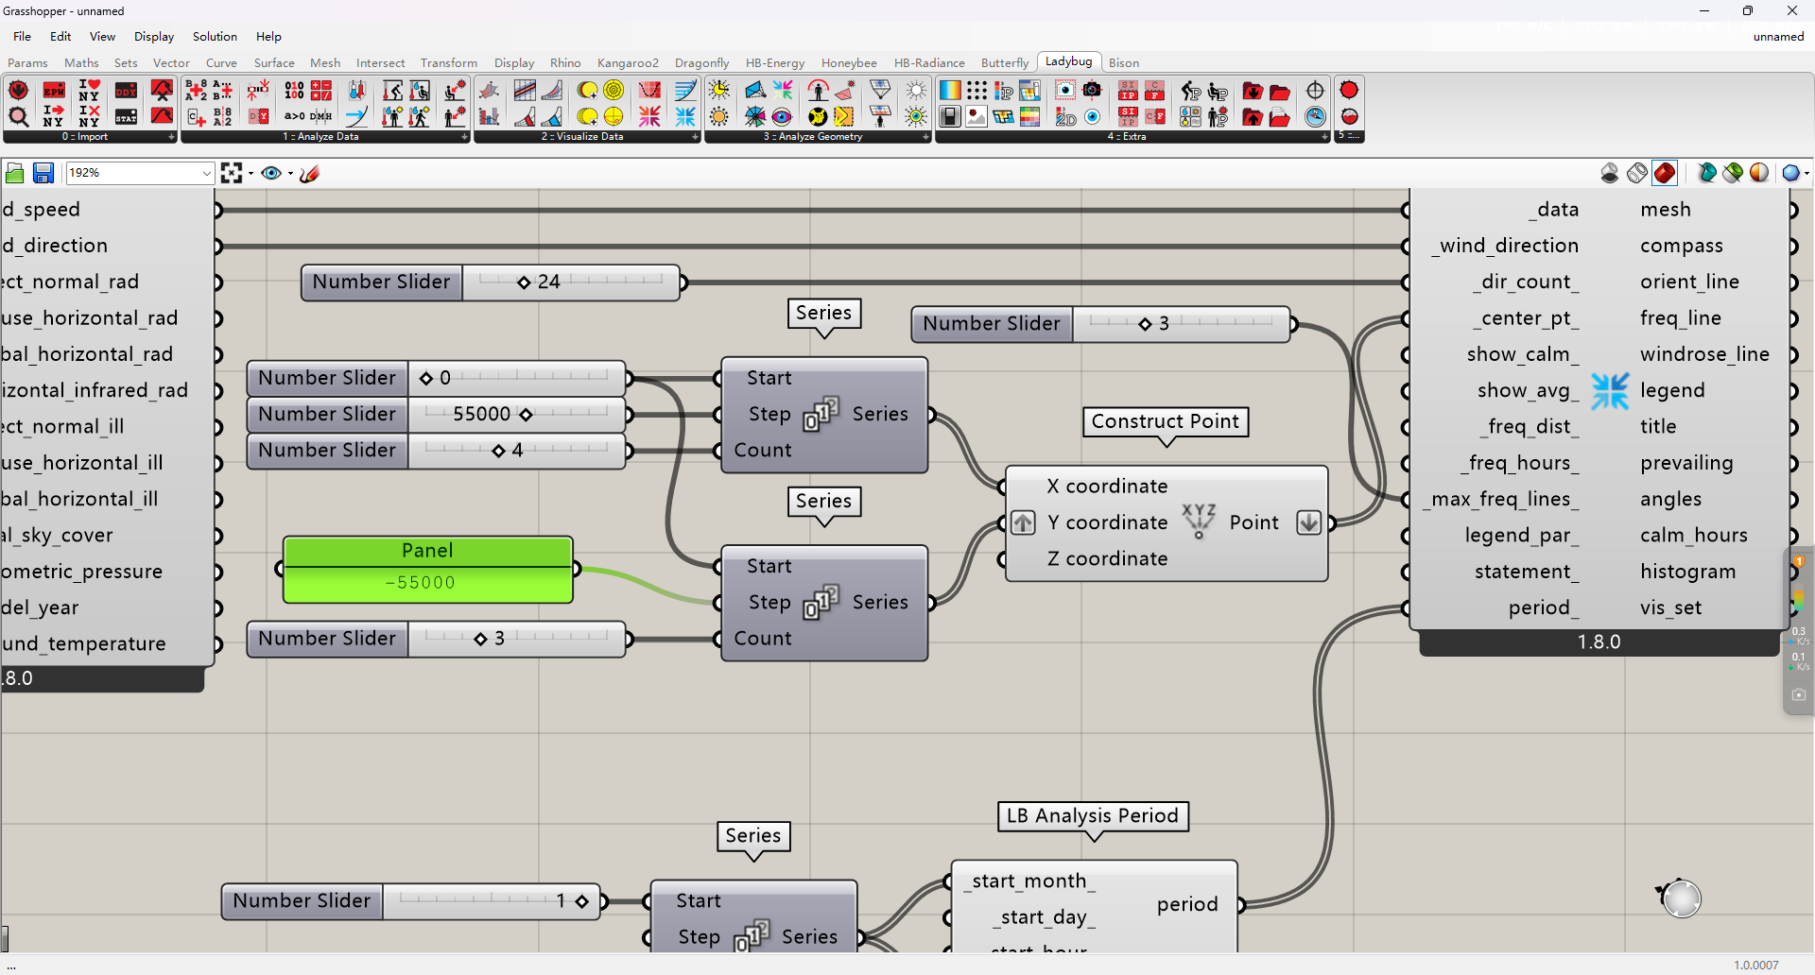
Task: Open the dropdown arrow beside Zoom Extents
Action: 251,173
